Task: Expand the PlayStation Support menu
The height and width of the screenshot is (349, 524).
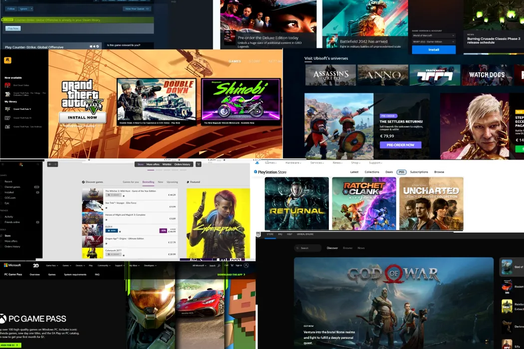Action: pos(375,163)
